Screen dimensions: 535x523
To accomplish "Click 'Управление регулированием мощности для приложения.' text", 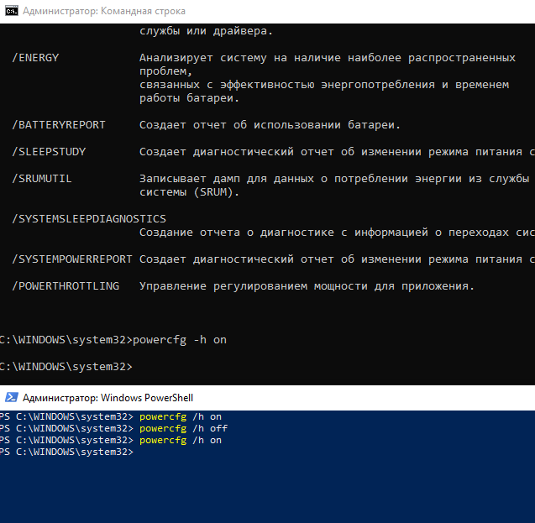I will pyautogui.click(x=307, y=286).
